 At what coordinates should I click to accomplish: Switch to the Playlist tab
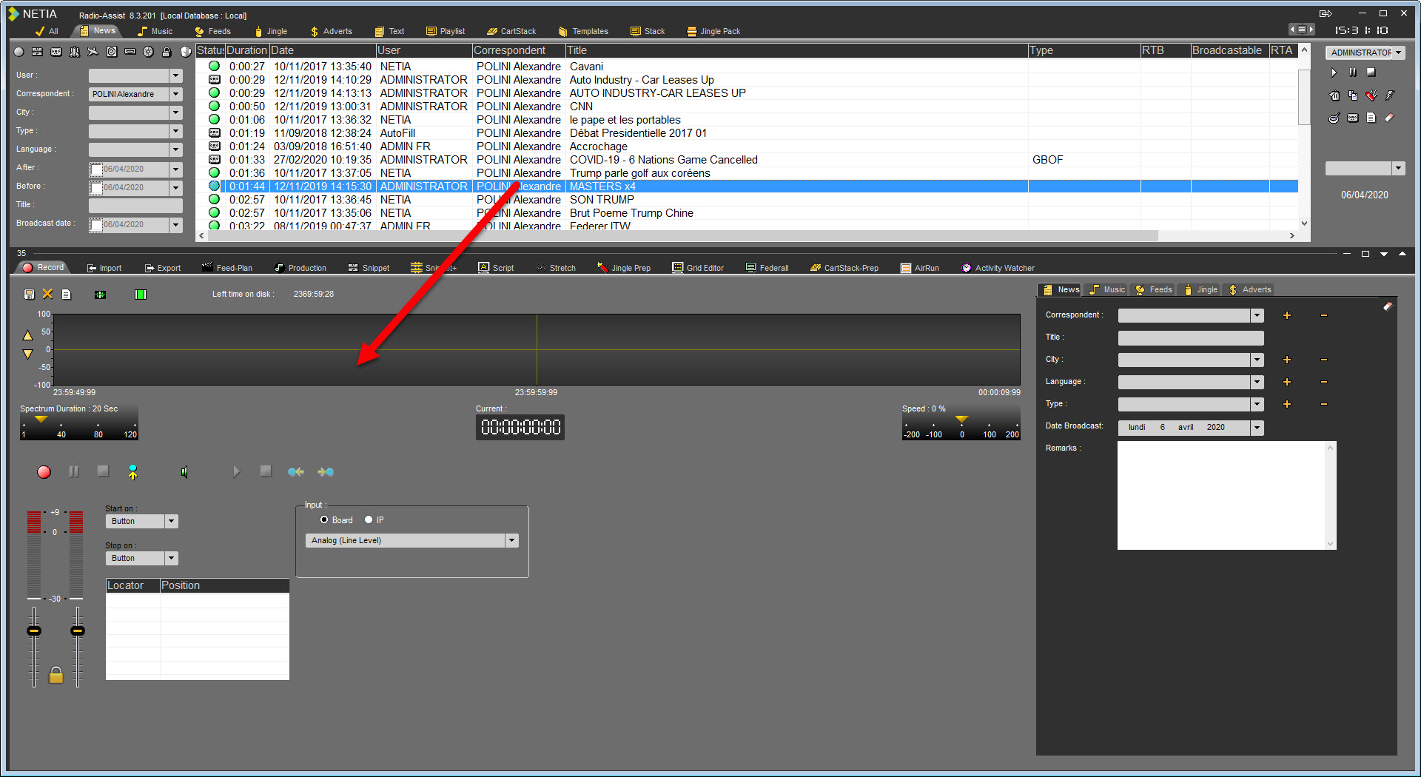446,31
